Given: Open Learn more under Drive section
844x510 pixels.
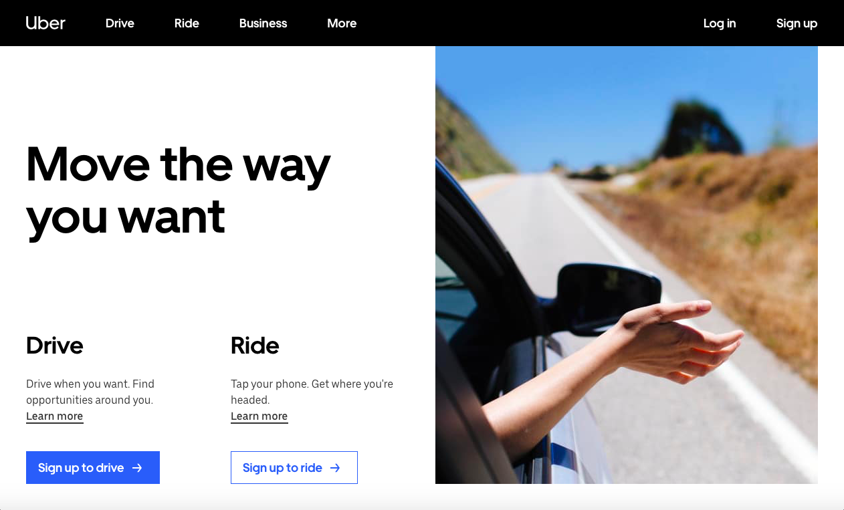Looking at the screenshot, I should [55, 416].
